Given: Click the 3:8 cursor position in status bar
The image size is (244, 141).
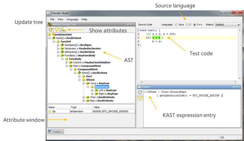Looking at the screenshot, I should coord(222,137).
